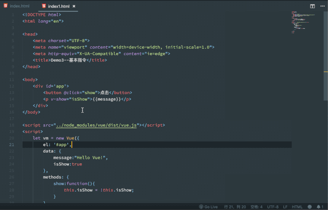Click the meta charset="UTF-8" line
Screen dimensions: 328x210
[61, 41]
